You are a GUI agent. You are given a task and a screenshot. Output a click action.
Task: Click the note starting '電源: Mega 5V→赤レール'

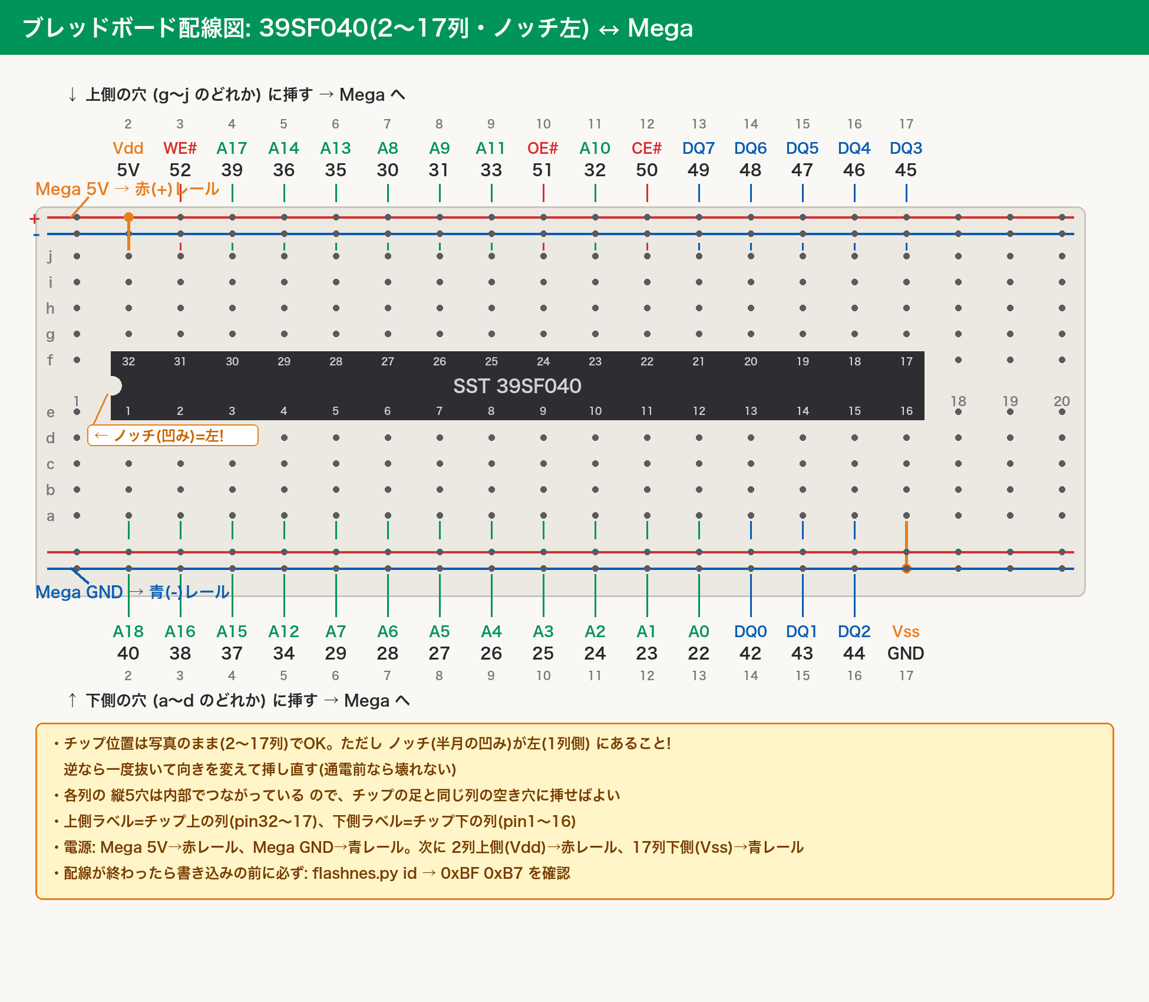[428, 847]
